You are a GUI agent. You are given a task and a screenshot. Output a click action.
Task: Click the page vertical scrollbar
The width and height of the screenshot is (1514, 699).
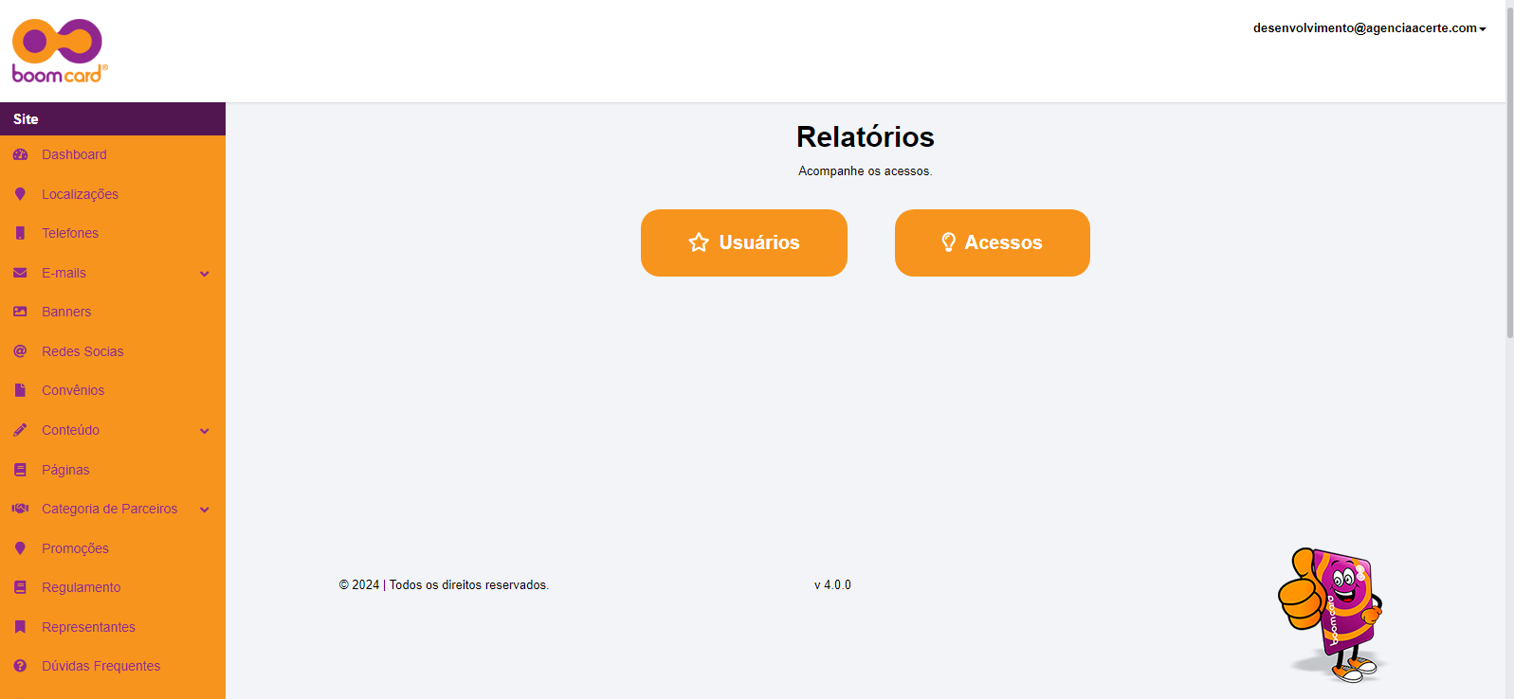coord(1509,189)
